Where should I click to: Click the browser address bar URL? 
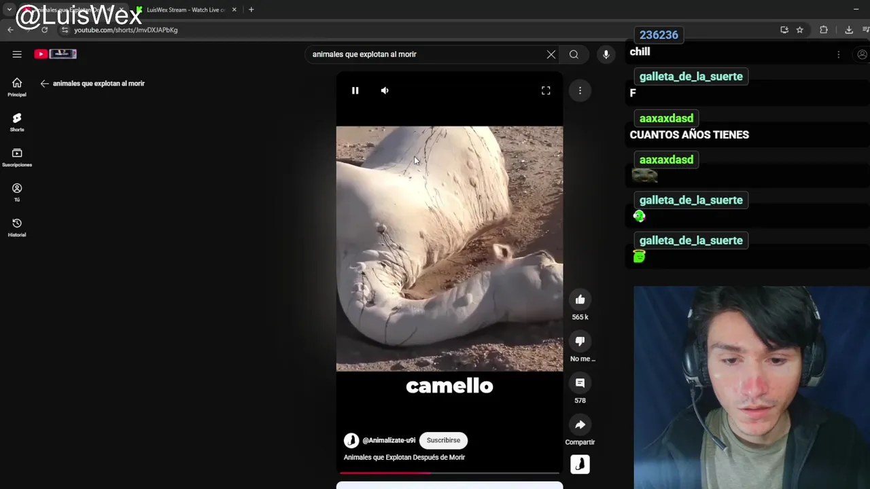(x=126, y=30)
